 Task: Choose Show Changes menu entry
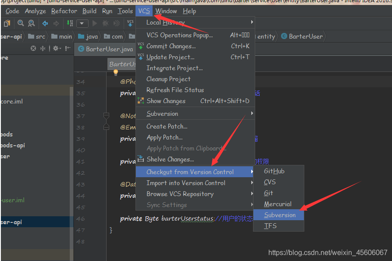(195, 101)
